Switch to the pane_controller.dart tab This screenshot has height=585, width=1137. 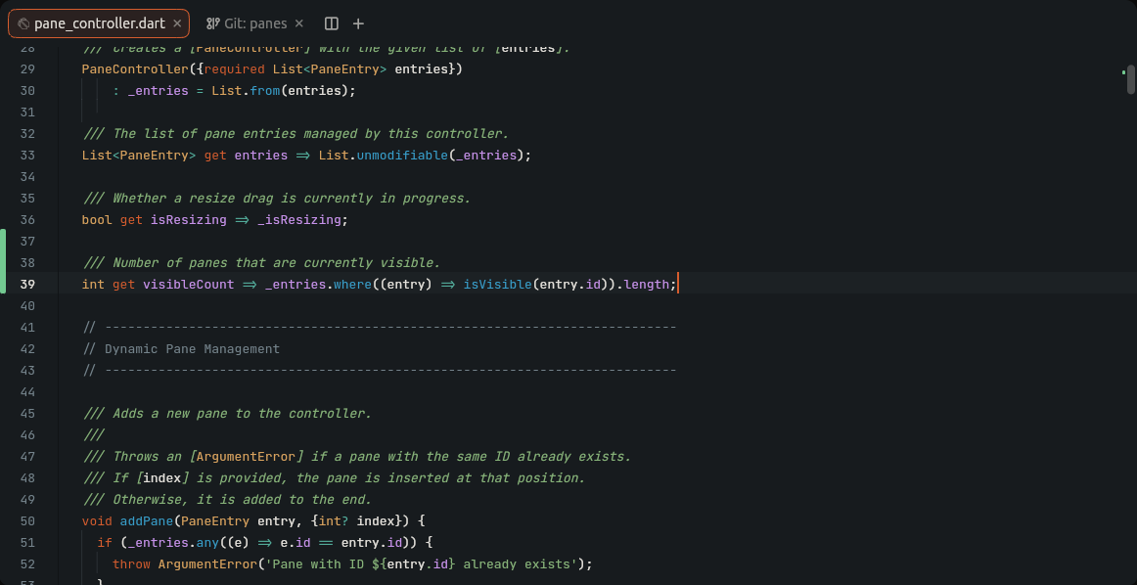pyautogui.click(x=99, y=23)
